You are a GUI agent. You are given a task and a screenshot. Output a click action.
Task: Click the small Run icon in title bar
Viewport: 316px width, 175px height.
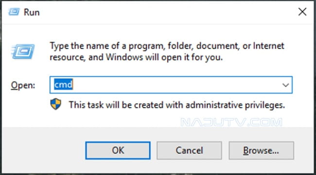[x=14, y=12]
